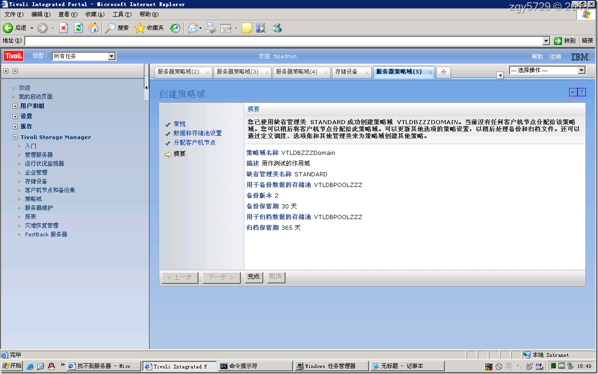The height and width of the screenshot is (374, 598).
Task: Click the red Stop loading icon
Action: click(x=64, y=28)
